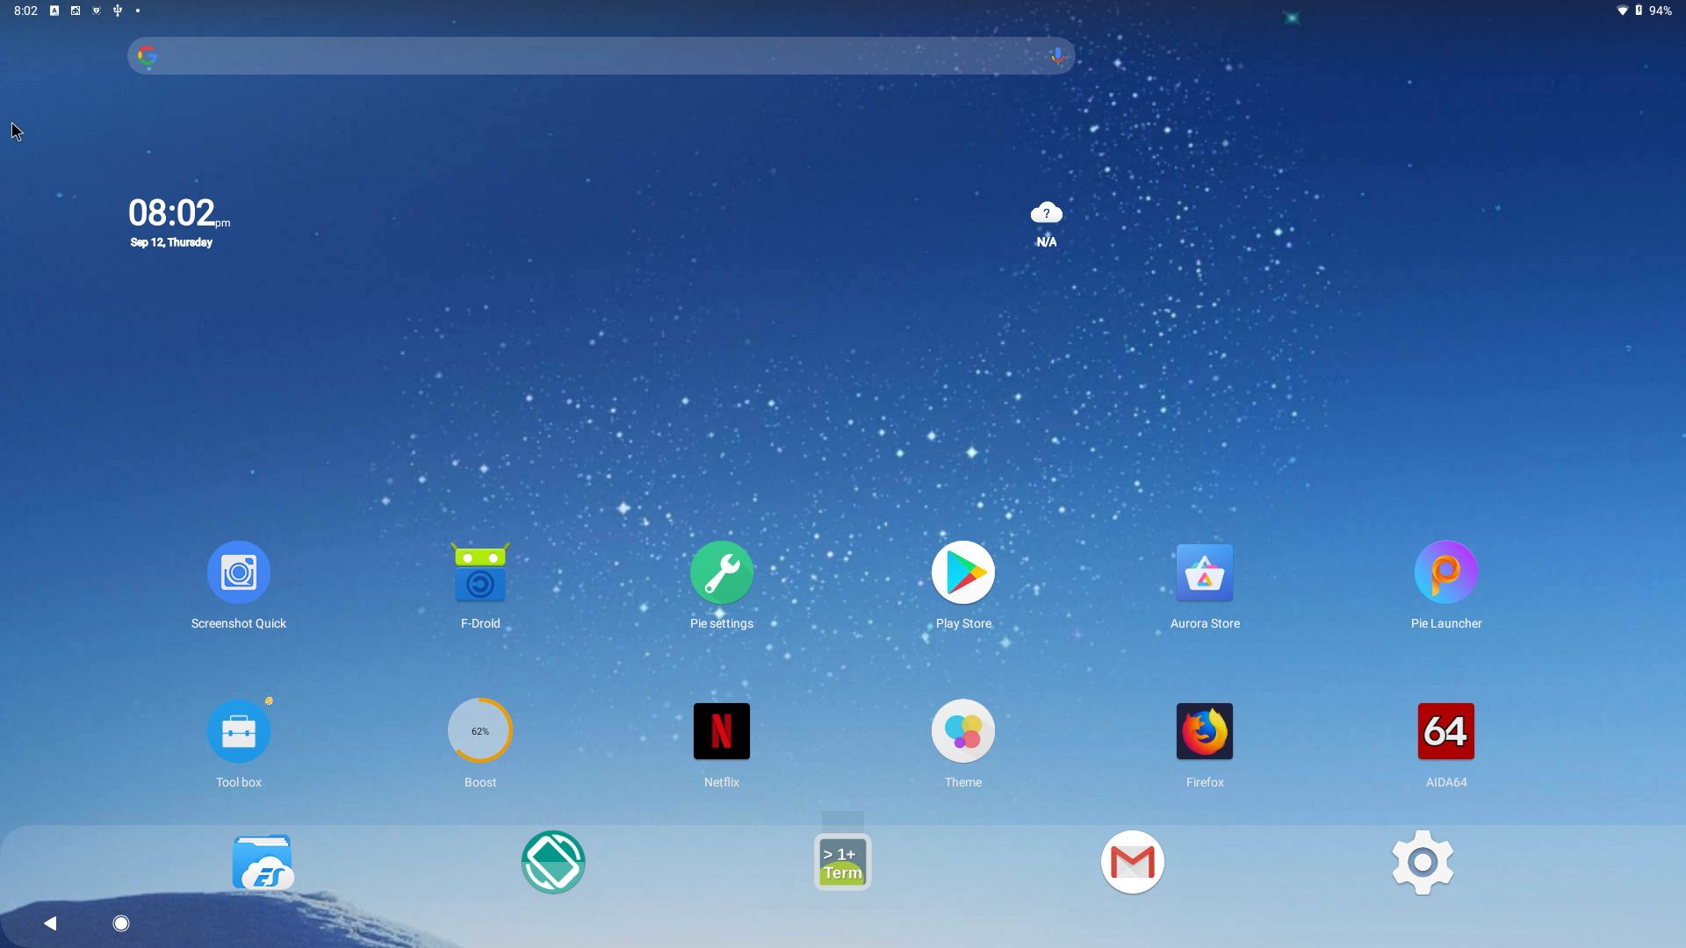Open Aurora Store app

click(1204, 571)
